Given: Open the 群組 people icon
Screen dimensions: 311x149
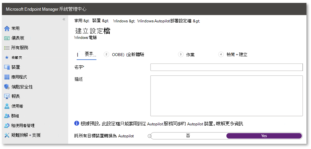Looking at the screenshot, I should click(x=7, y=116).
